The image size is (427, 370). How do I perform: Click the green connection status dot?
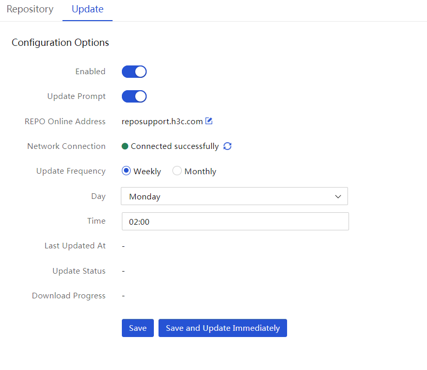click(125, 146)
